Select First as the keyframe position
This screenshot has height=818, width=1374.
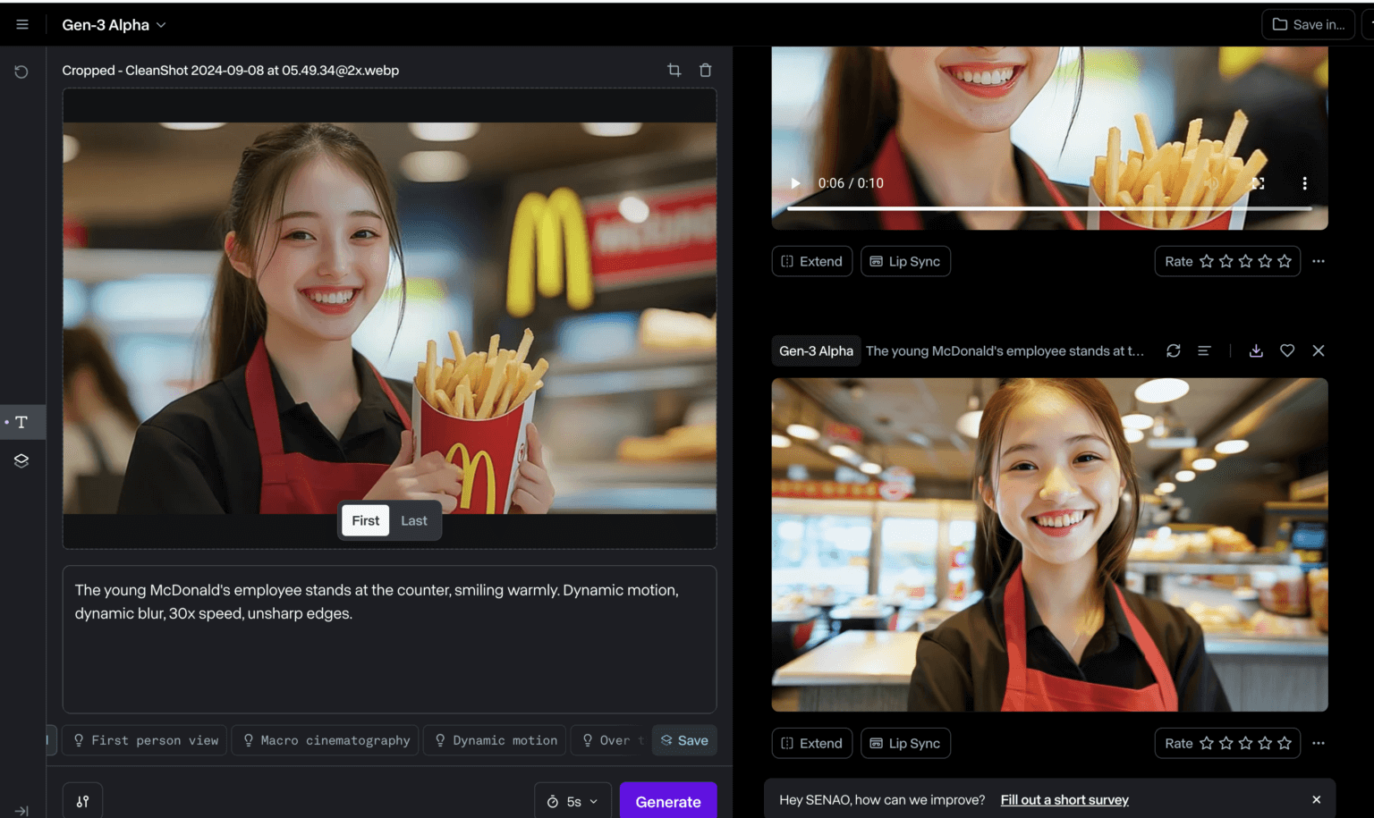pos(365,520)
